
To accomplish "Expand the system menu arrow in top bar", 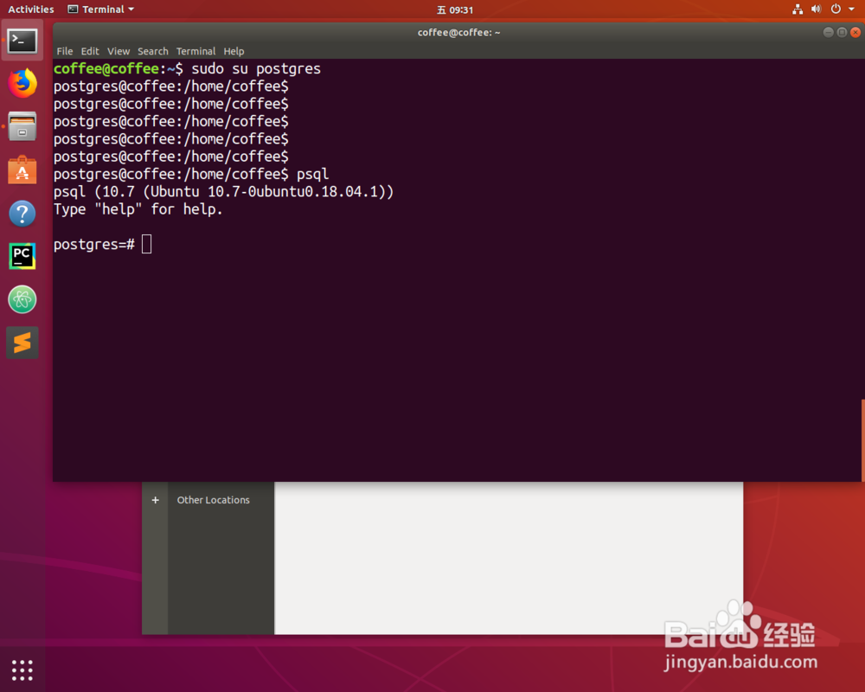I will tap(851, 10).
